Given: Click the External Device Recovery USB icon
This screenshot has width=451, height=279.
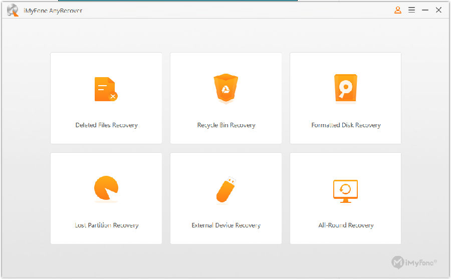Looking at the screenshot, I should click(226, 189).
